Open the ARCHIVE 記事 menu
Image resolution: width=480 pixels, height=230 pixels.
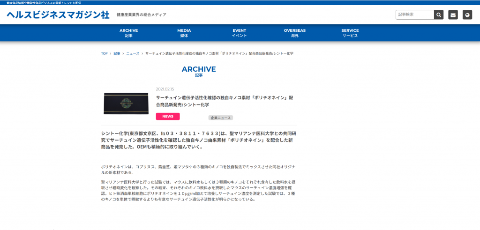click(x=128, y=33)
